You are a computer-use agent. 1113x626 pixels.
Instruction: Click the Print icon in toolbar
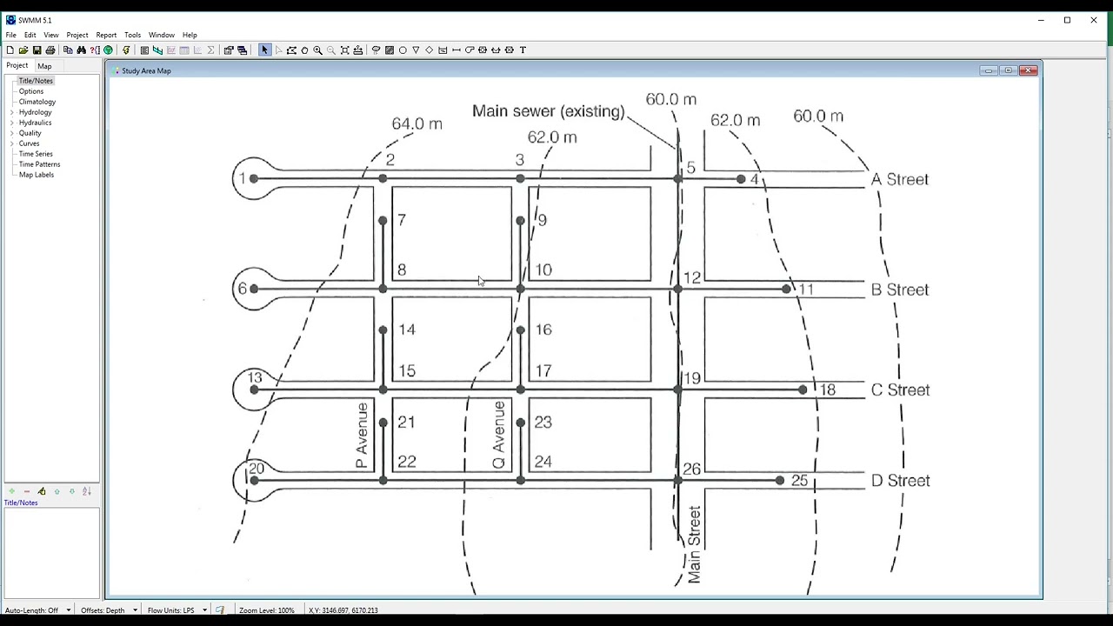coord(50,50)
